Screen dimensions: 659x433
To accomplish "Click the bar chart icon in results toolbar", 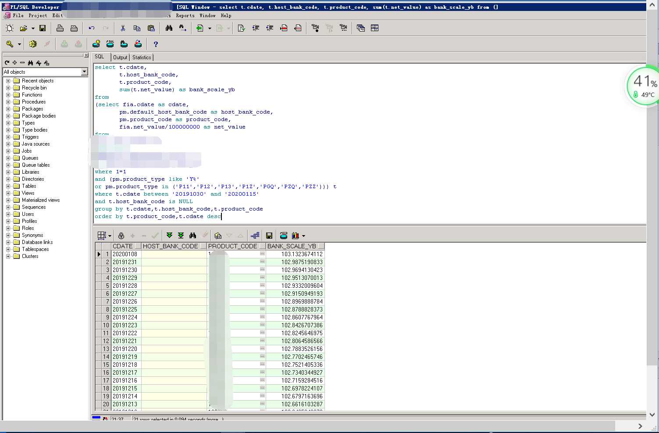I will [296, 236].
